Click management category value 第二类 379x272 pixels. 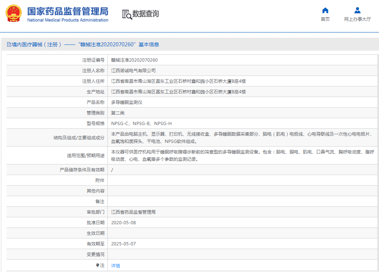click(118, 113)
